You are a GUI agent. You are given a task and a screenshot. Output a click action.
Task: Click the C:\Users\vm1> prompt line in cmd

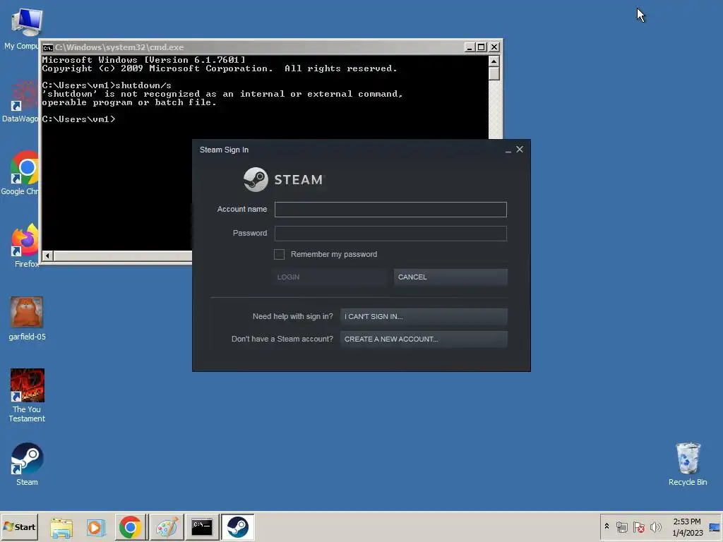pos(79,119)
